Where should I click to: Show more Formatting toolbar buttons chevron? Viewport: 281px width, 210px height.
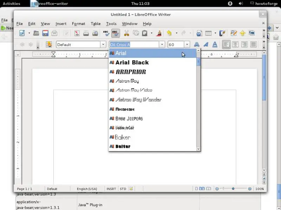tap(264, 41)
